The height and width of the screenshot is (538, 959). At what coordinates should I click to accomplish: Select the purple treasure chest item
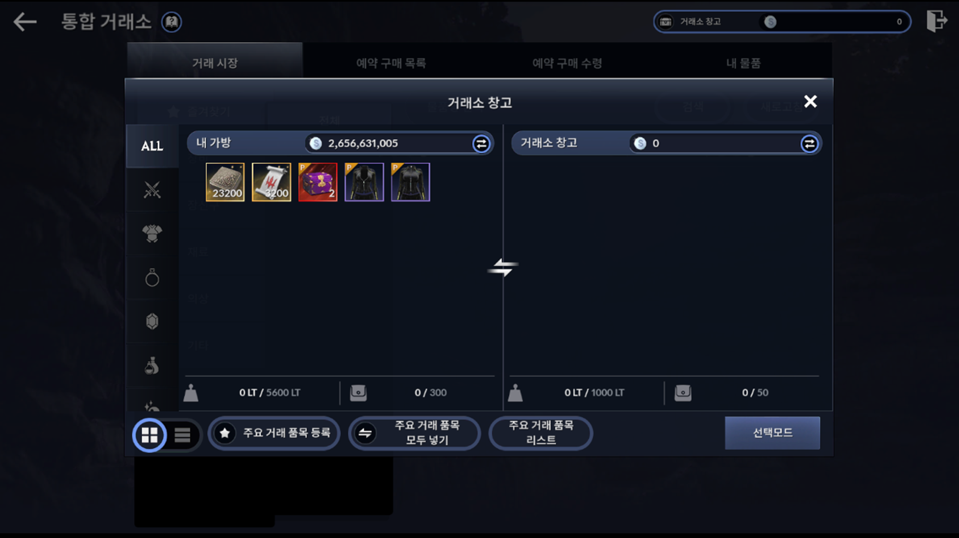pos(318,182)
